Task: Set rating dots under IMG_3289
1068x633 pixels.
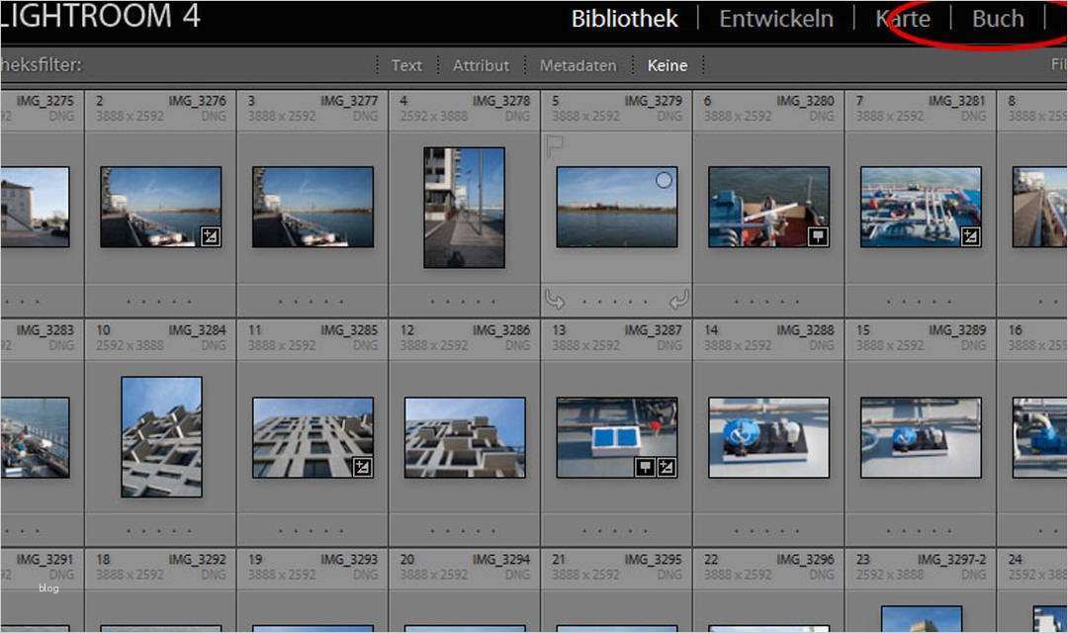Action: 919,531
